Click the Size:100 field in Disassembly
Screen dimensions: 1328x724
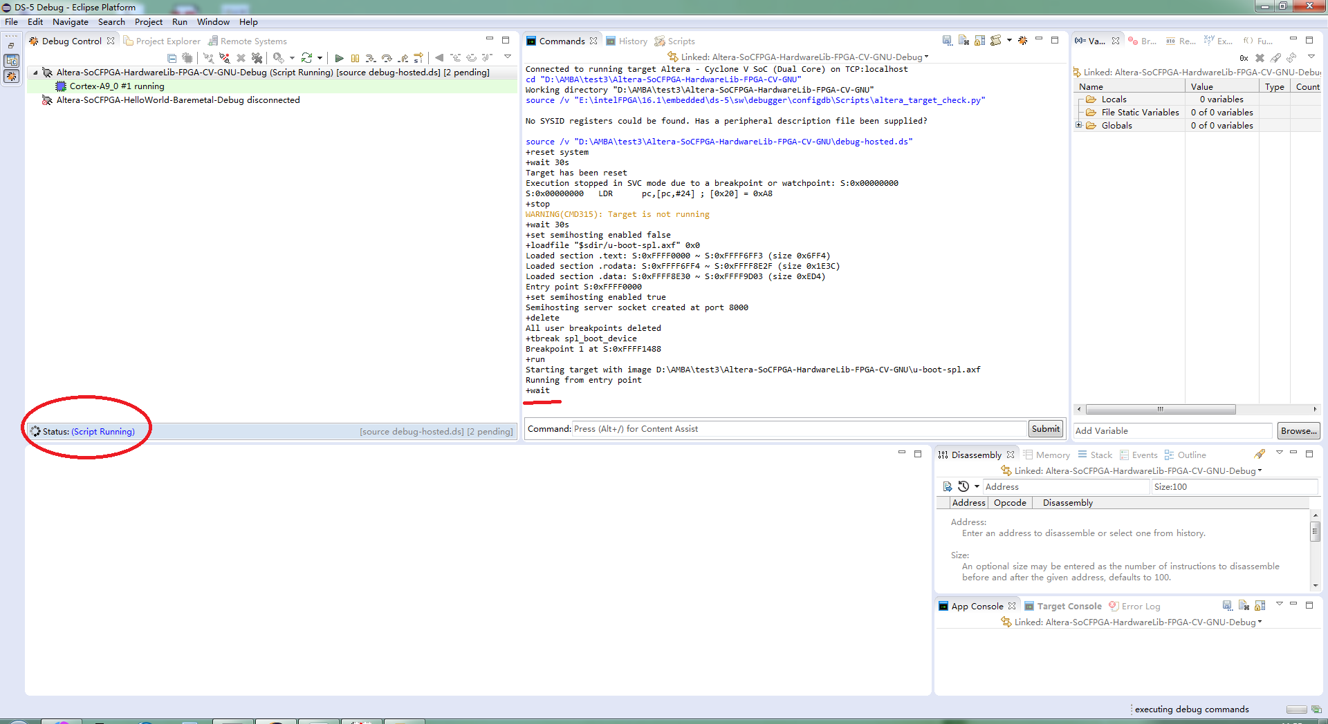(1234, 486)
